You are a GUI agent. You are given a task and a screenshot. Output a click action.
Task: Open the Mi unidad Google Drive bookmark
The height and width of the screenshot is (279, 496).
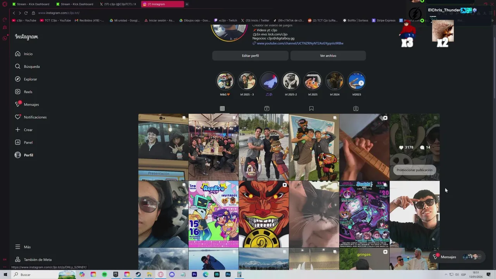tap(124, 21)
